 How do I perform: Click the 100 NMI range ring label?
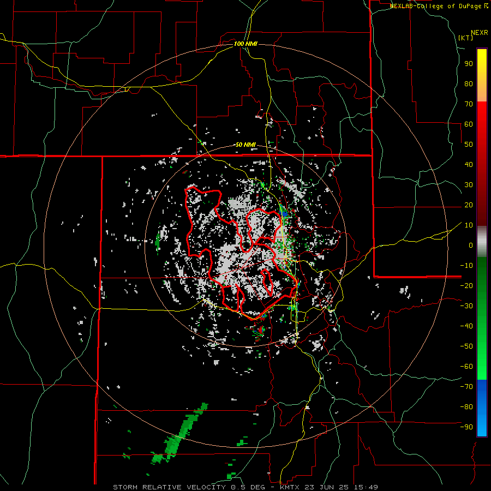point(245,44)
